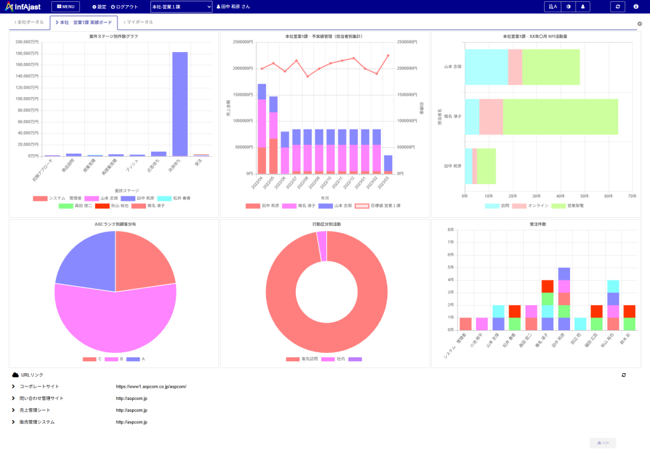Switch to the 全社ポータル tab
This screenshot has height=450, width=650.
[29, 22]
